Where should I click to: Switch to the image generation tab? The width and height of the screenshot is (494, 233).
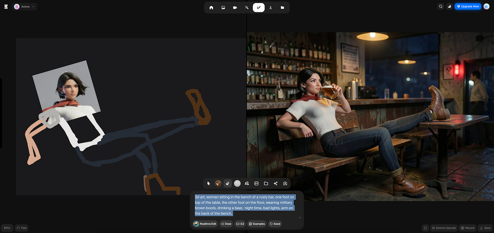(223, 7)
